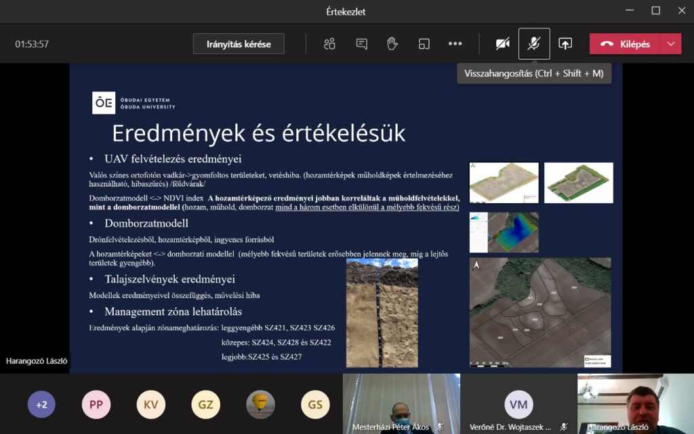Unmute the microphone using Visszahangosítás
This screenshot has width=694, height=434.
coord(534,43)
